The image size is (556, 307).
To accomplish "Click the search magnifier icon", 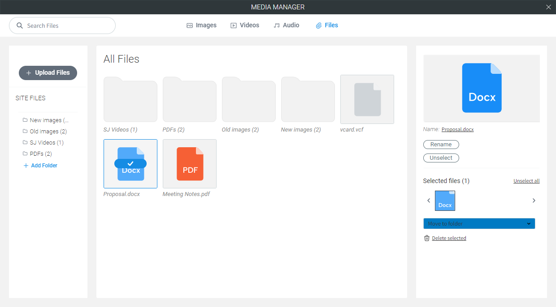I will [x=20, y=26].
